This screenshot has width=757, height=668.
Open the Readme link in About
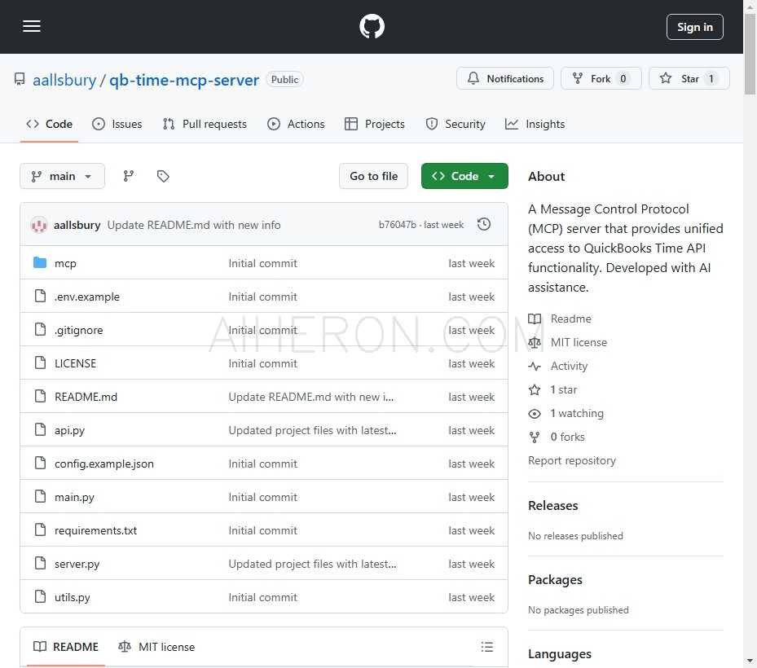tap(570, 319)
